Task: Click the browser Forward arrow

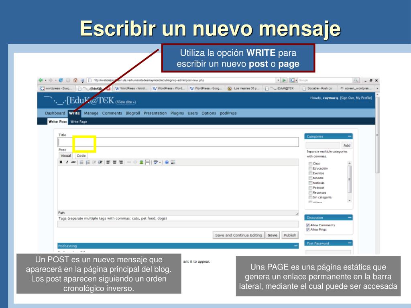Action: (51, 80)
